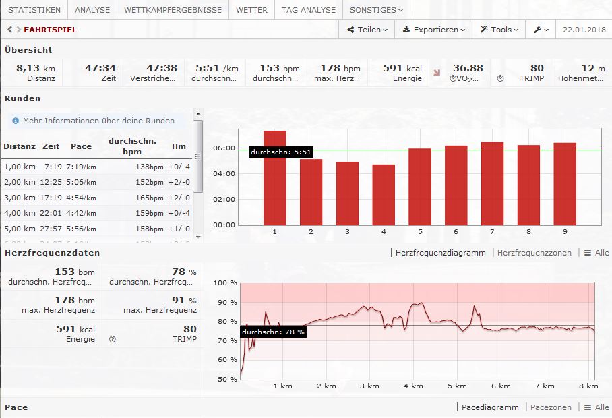This screenshot has width=612, height=418.
Task: Show all heart rate views via Alle
Action: pyautogui.click(x=596, y=253)
